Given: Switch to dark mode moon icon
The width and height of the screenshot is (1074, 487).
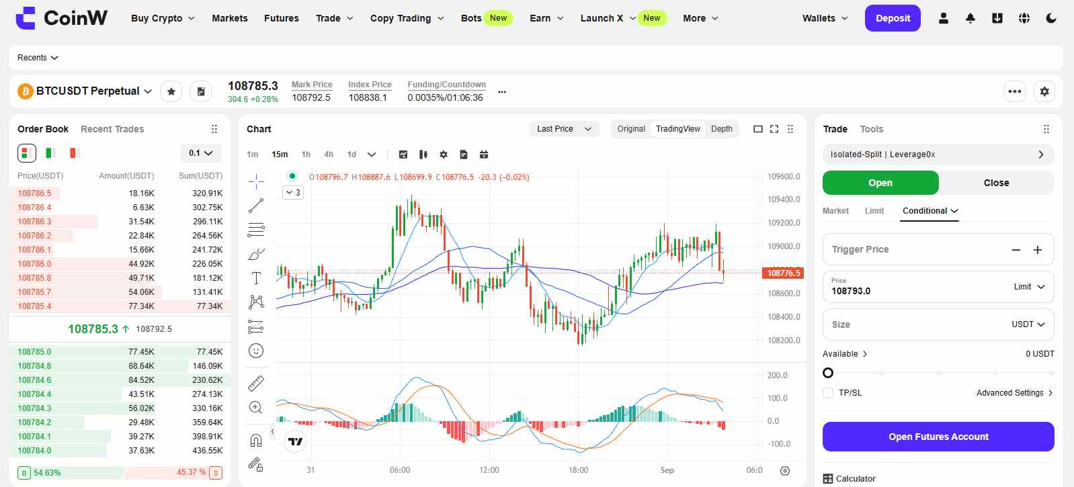Looking at the screenshot, I should click(1051, 18).
